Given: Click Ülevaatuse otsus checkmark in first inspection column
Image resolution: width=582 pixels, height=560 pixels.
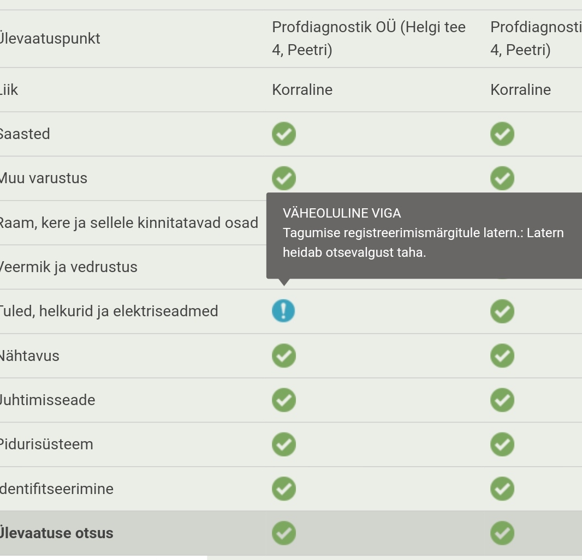Looking at the screenshot, I should pyautogui.click(x=283, y=533).
